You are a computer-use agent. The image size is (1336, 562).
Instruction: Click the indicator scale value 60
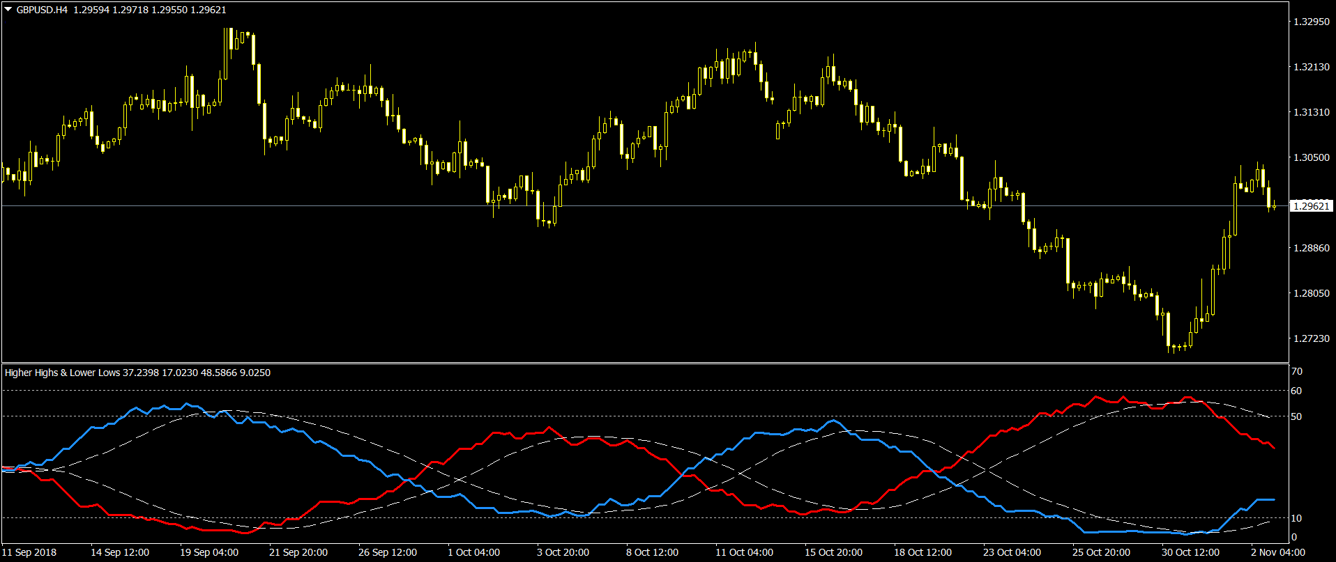[1296, 391]
